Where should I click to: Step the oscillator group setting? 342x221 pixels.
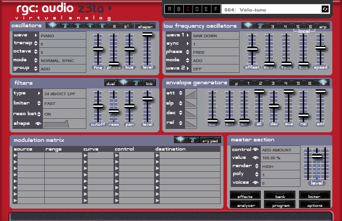point(36,68)
